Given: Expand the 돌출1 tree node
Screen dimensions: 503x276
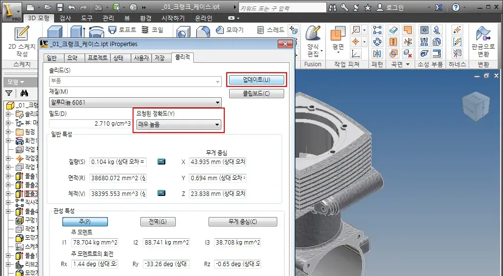Looking at the screenshot, I should tap(8, 176).
